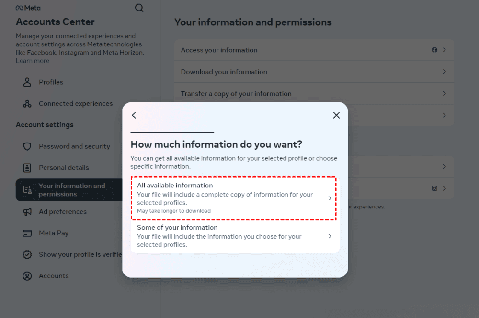Click the verified badge icon

coord(27,255)
